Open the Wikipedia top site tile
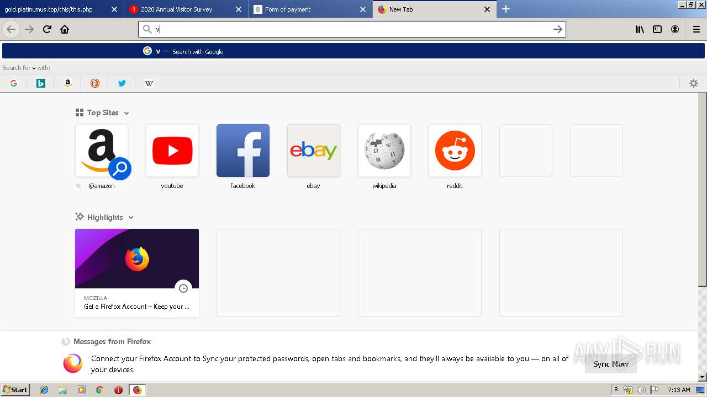 point(384,151)
